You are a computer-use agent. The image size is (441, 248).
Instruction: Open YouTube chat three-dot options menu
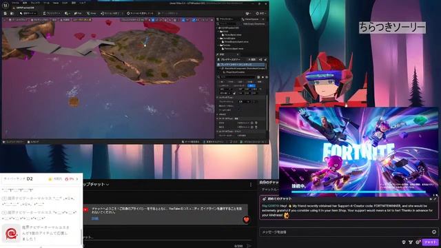click(251, 185)
